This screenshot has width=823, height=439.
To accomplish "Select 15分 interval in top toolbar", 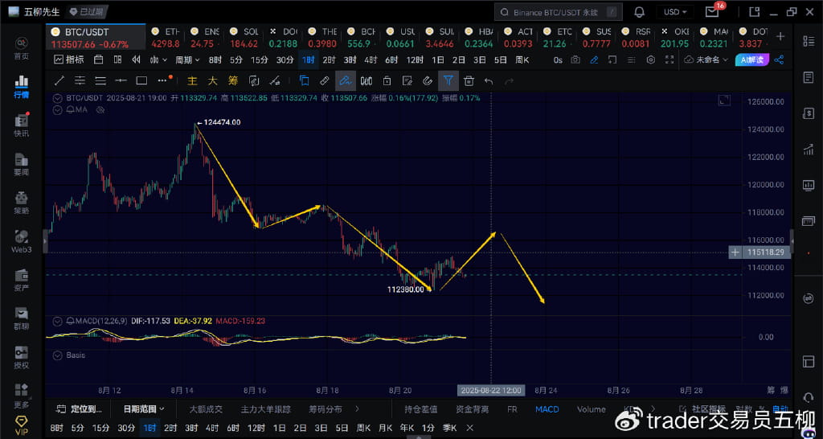I will (259, 59).
